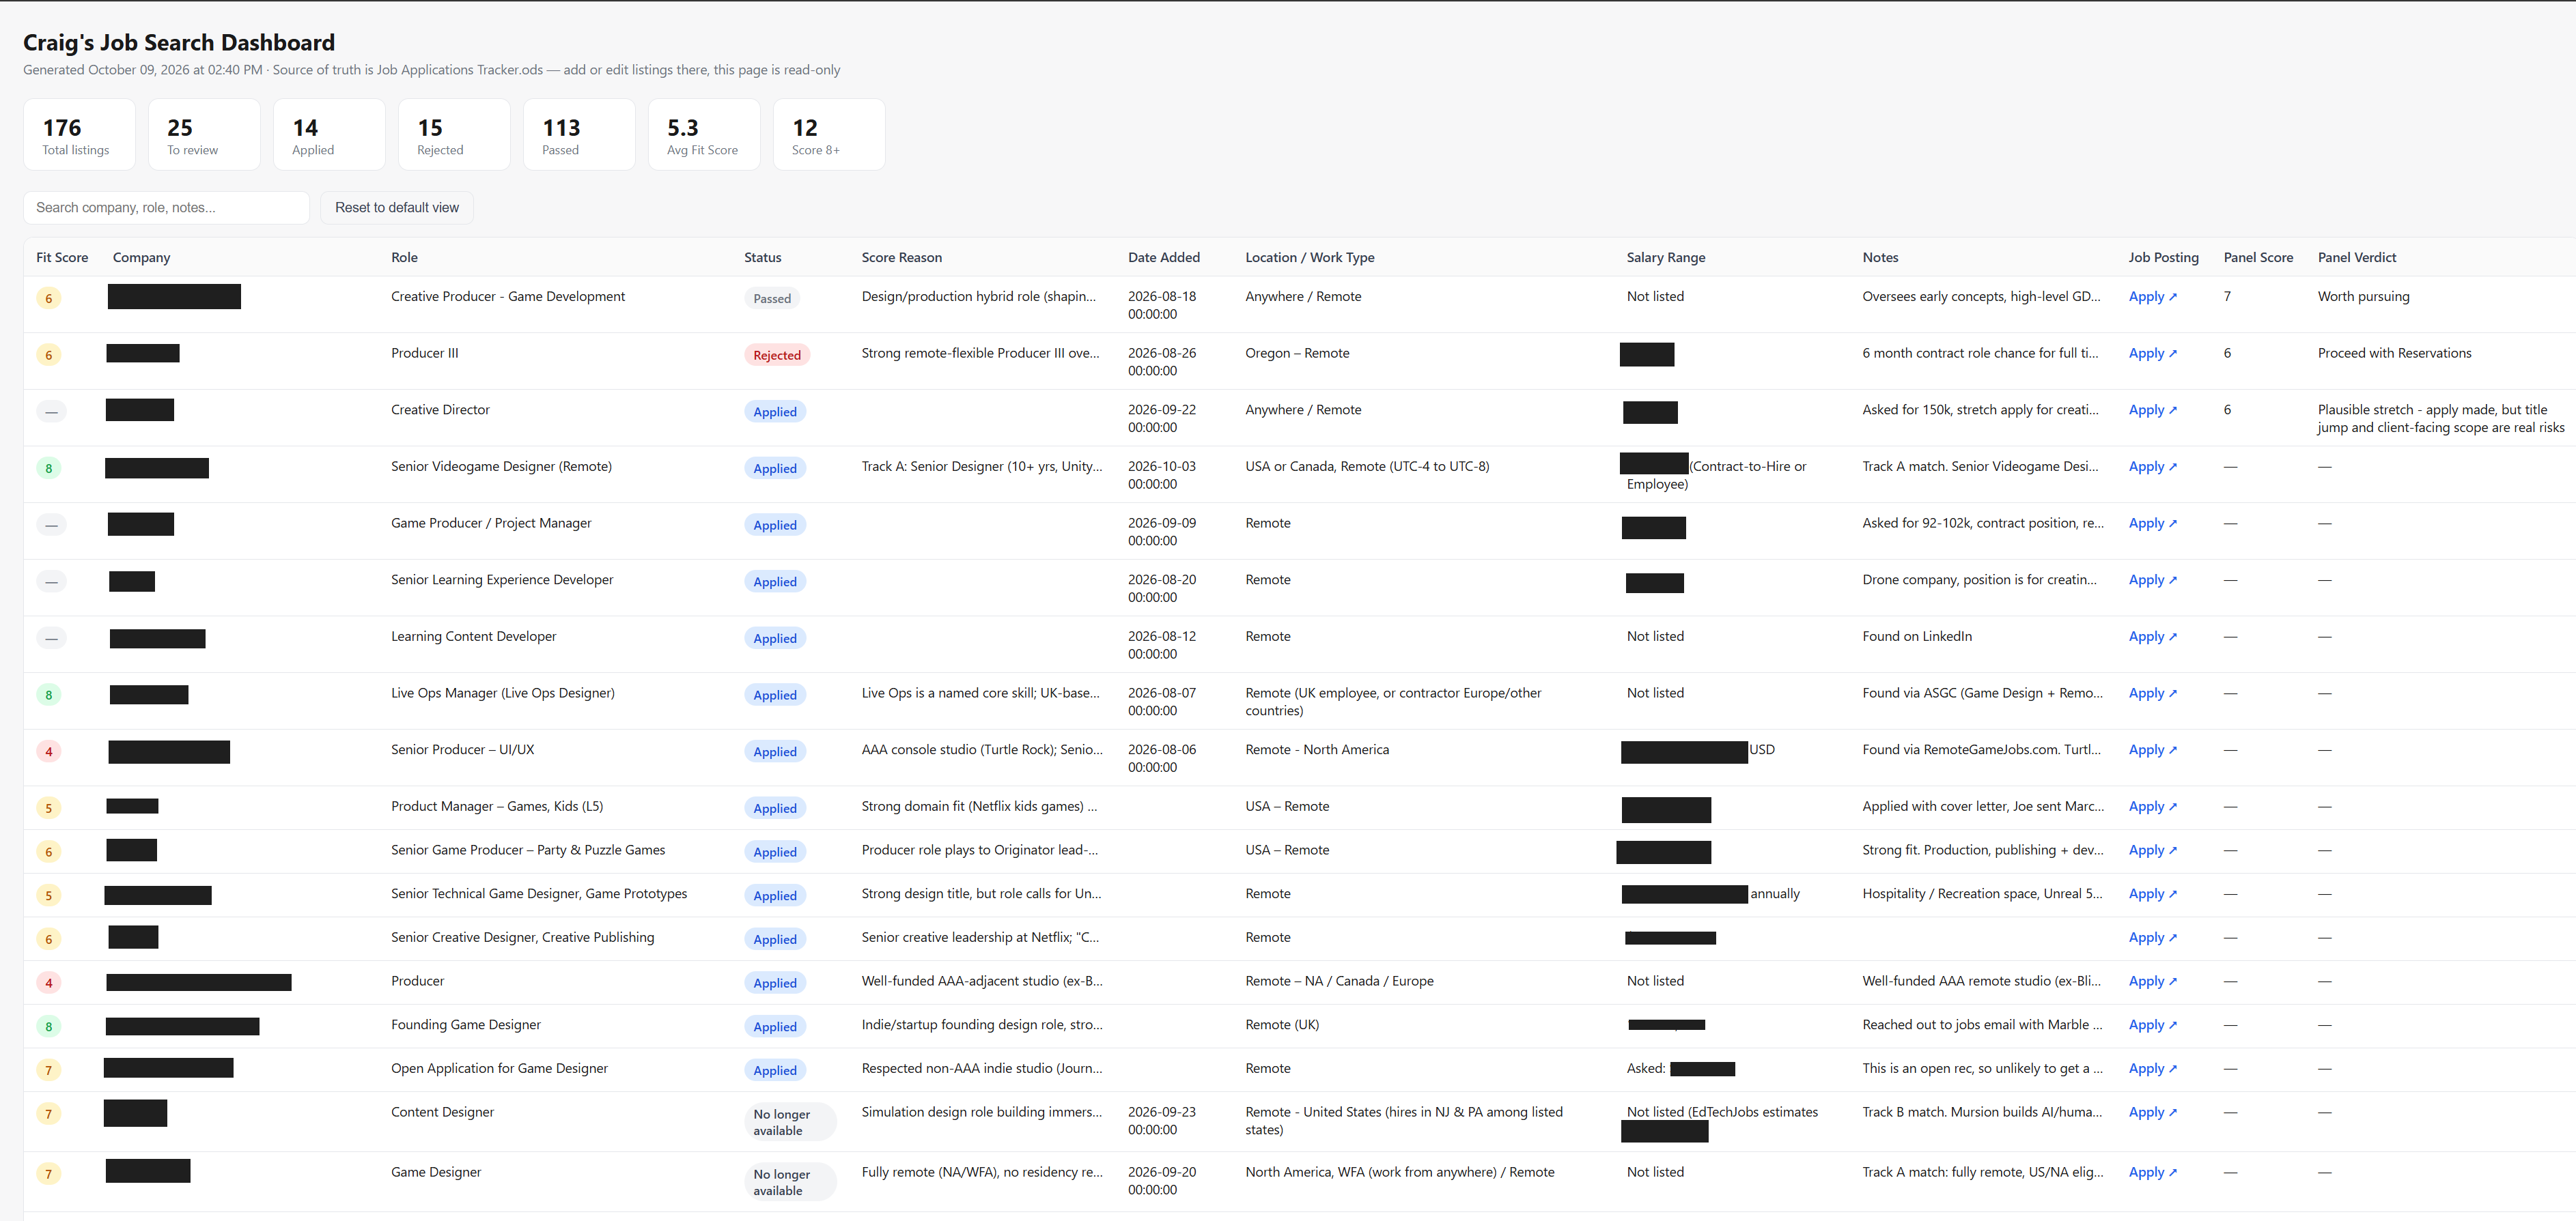The height and width of the screenshot is (1221, 2576).
Task: Sort by Fit Score column header
Action: [x=62, y=258]
